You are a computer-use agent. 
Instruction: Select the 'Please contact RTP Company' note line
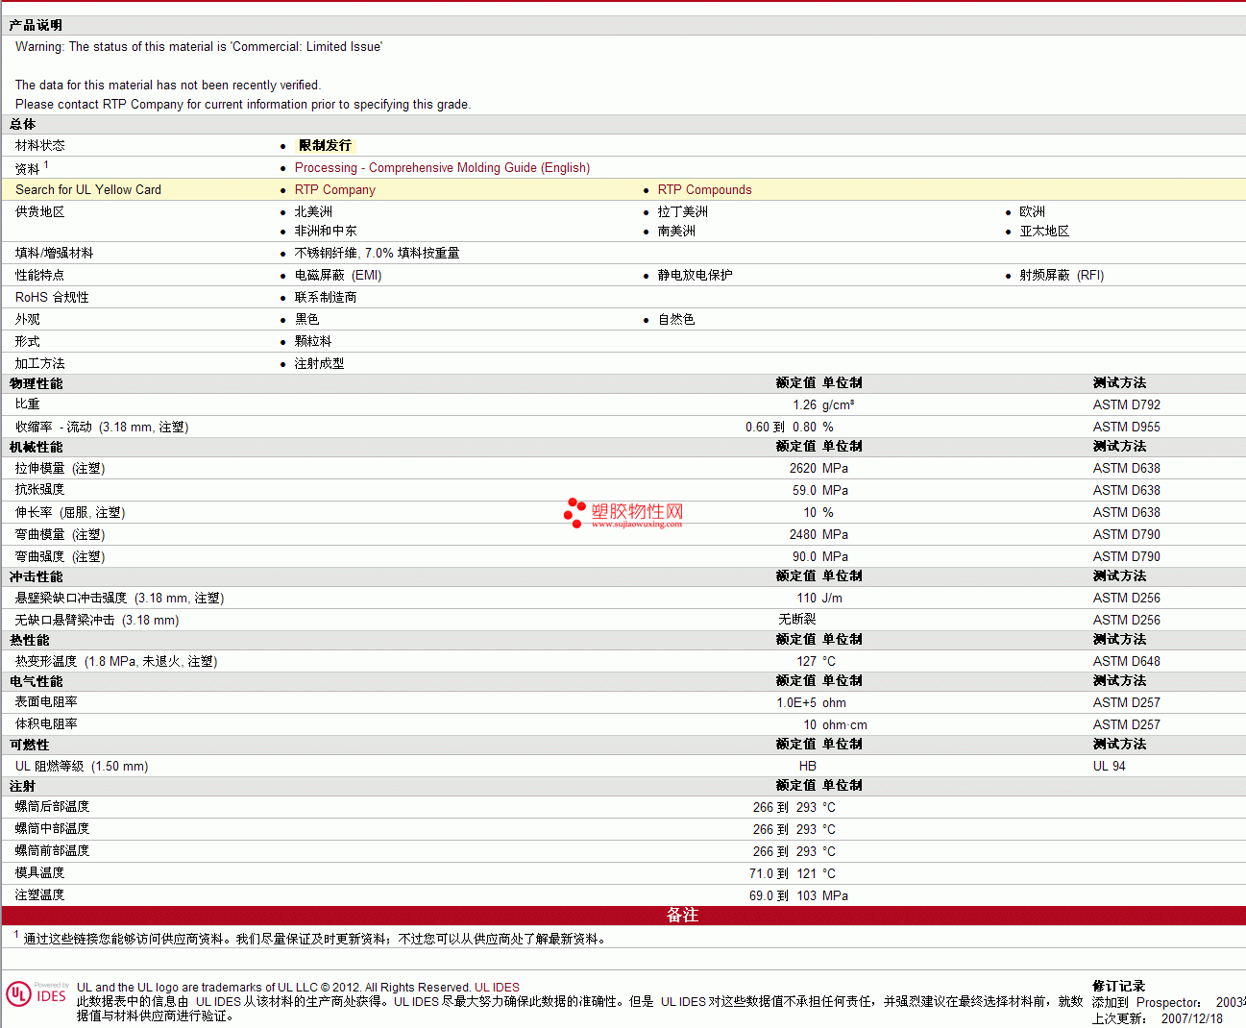click(243, 104)
